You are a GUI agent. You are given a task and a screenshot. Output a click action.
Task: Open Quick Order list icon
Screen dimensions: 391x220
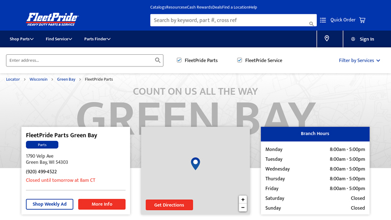coord(323,20)
